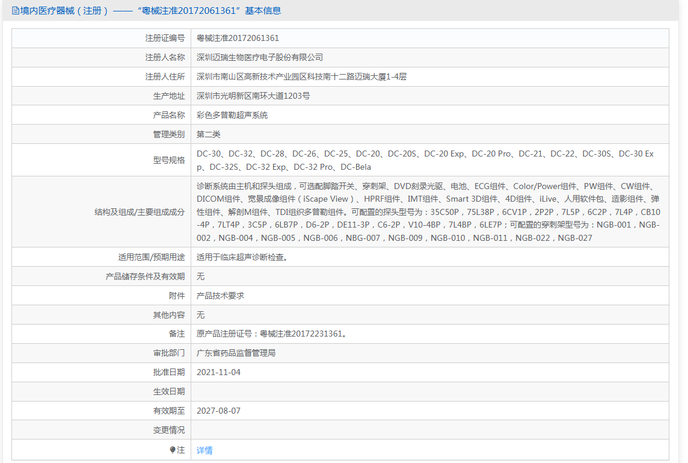
Task: Select the structure description beginning 诊断系统由主机
Action: [x=428, y=212]
